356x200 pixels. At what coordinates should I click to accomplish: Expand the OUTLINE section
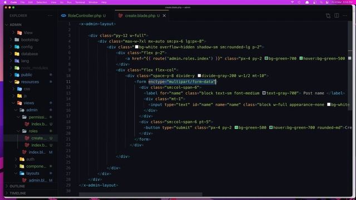click(x=17, y=186)
